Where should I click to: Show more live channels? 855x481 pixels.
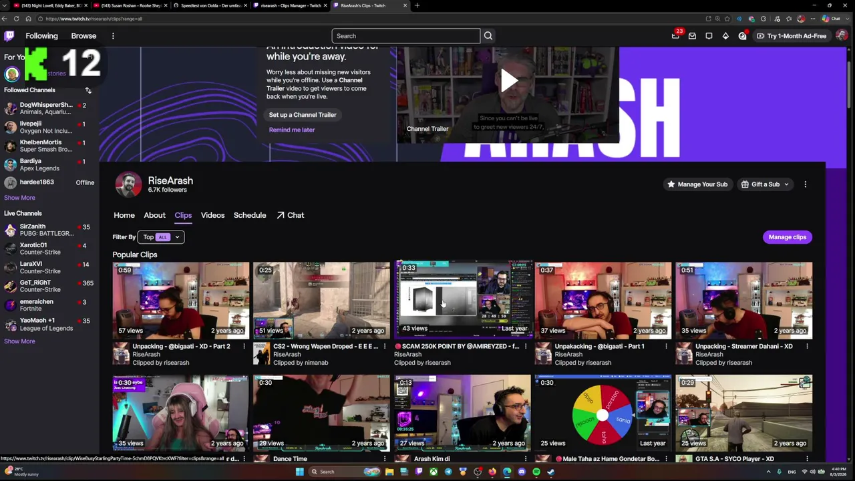19,341
